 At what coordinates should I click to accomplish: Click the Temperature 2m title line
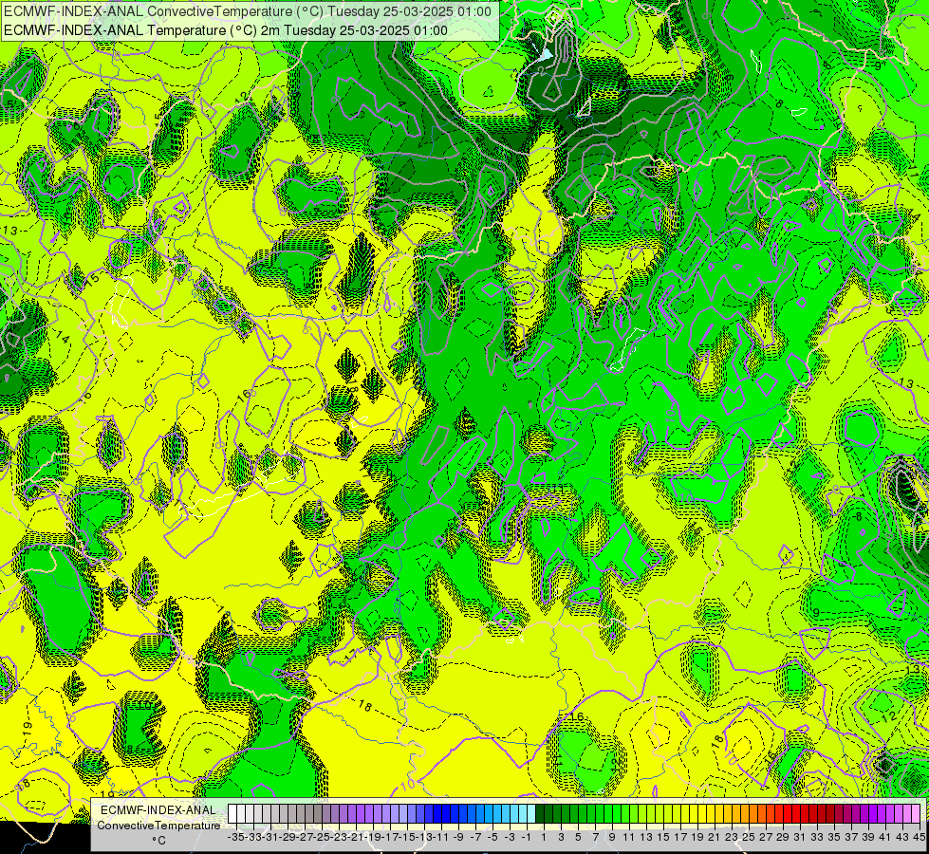click(226, 30)
